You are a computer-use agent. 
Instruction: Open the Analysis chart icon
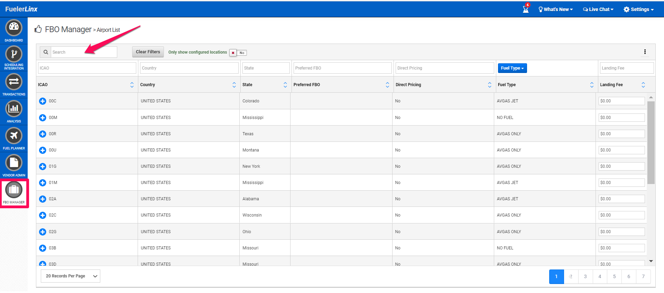[x=14, y=109]
